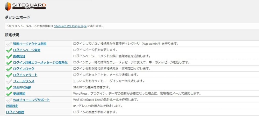Viewport: 259px width, 116px height.
Task: Open the SiteGuard WP Plugin Page link
Action: (x=70, y=26)
